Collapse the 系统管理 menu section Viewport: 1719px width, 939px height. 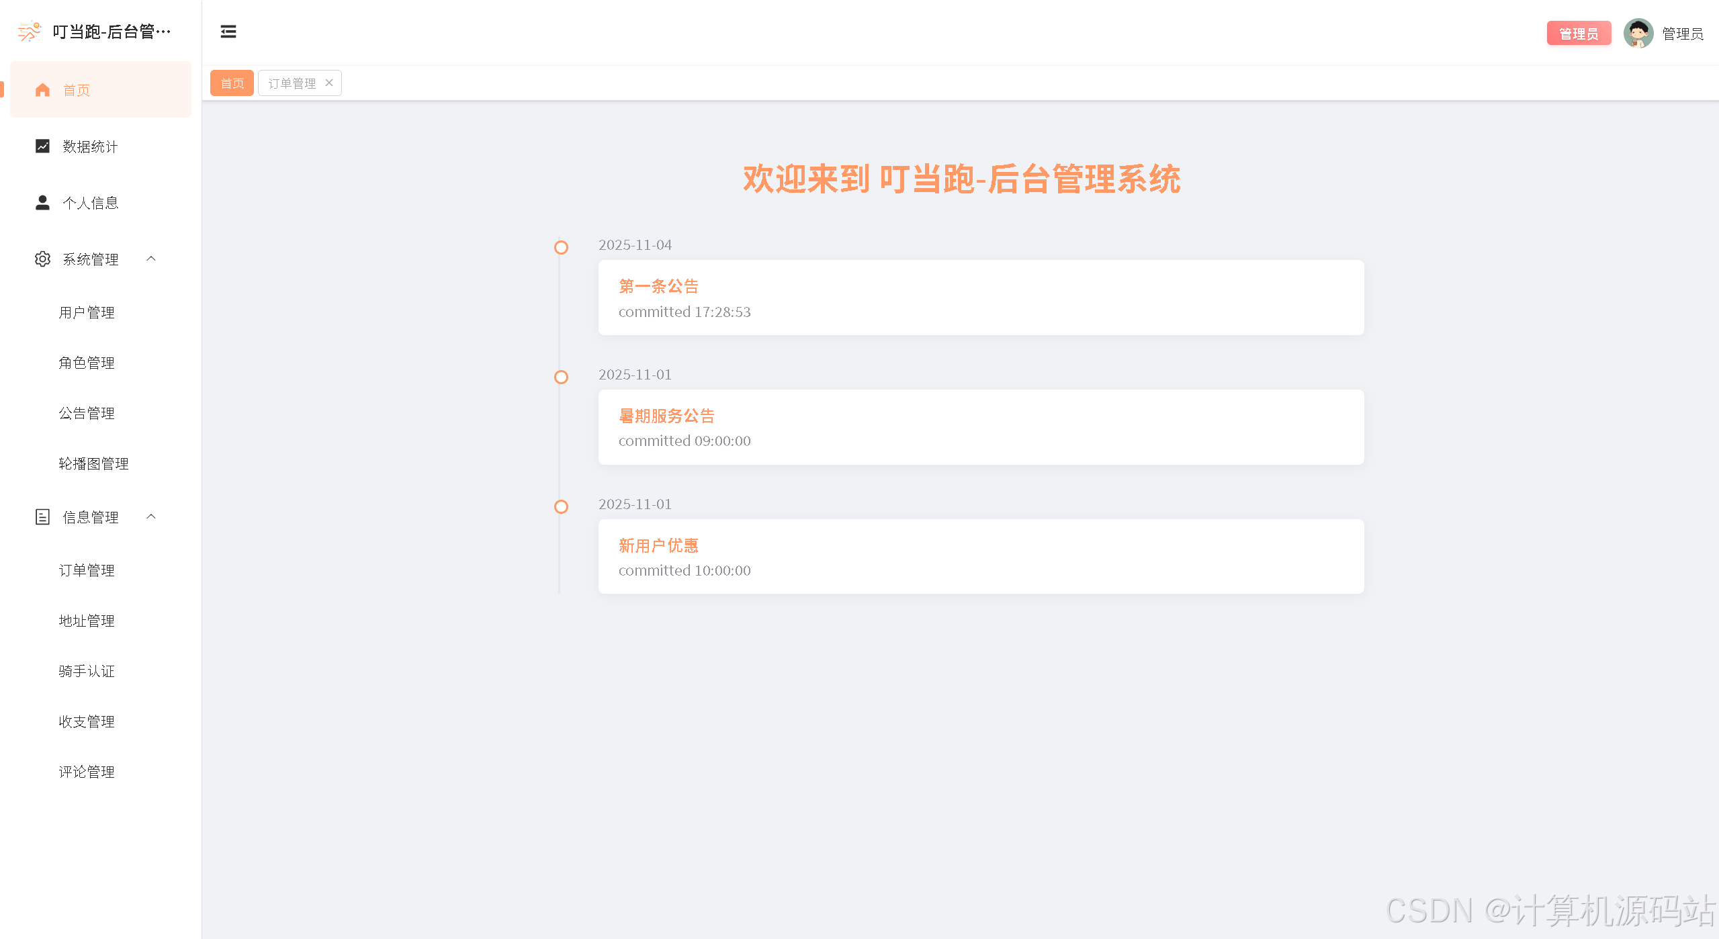[150, 259]
